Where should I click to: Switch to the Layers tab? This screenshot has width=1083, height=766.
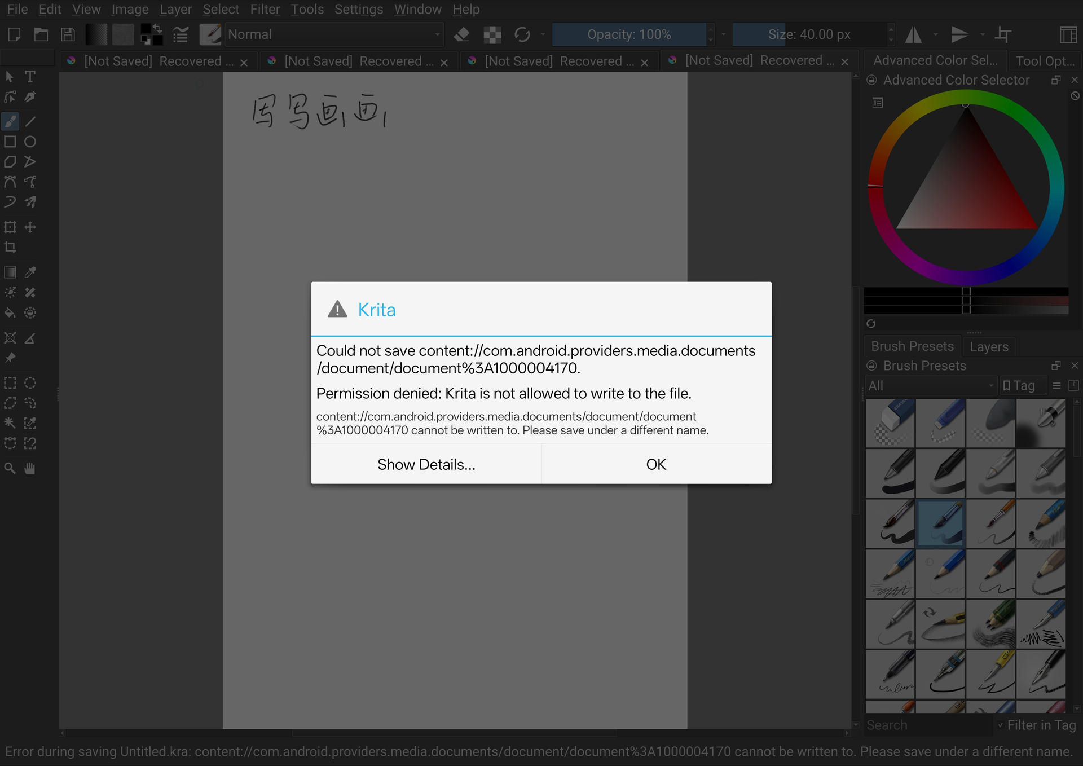tap(989, 346)
